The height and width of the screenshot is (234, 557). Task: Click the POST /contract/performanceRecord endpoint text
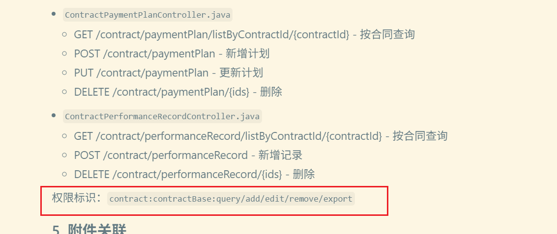[x=161, y=156]
